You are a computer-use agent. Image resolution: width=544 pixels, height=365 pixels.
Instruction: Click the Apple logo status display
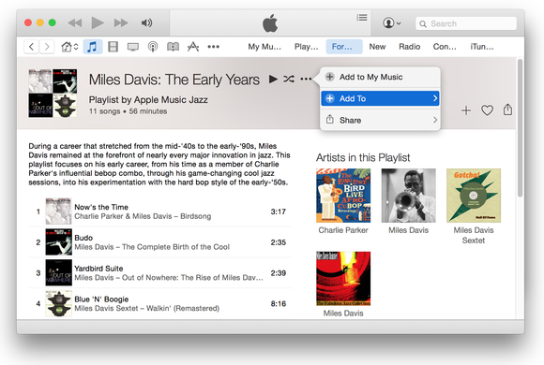[270, 23]
